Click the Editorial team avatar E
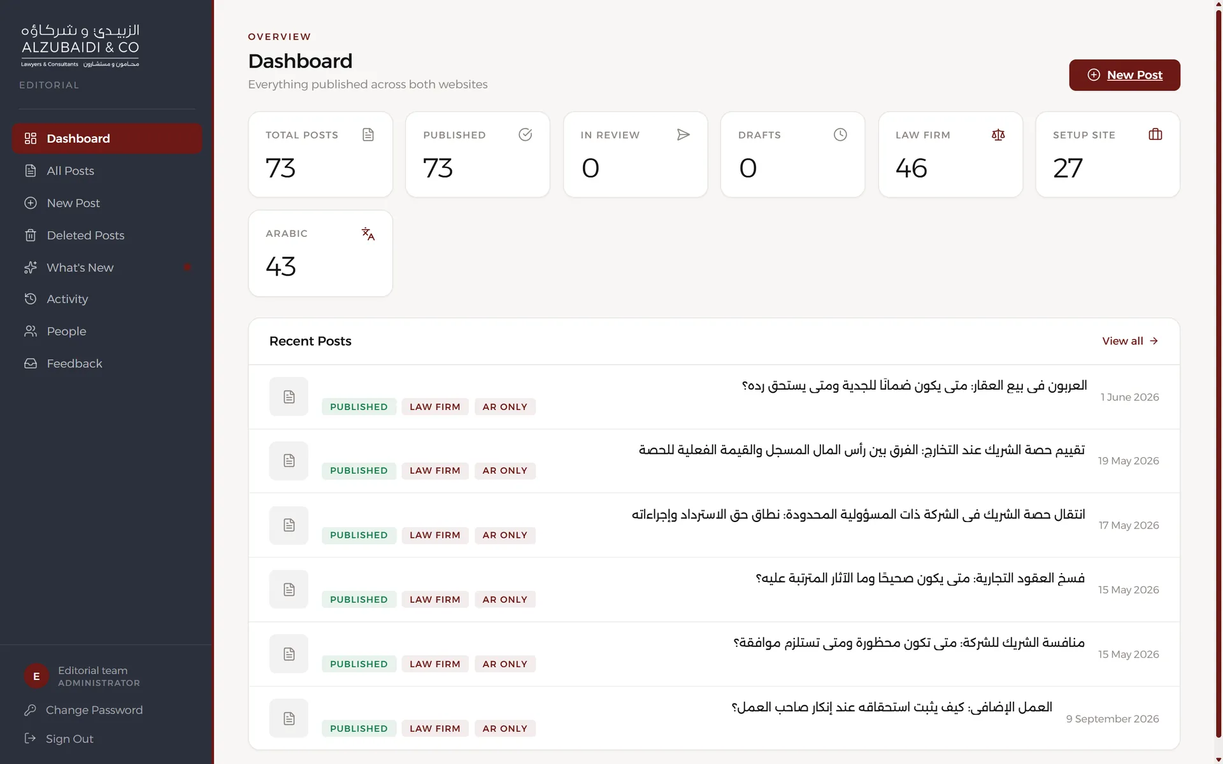The width and height of the screenshot is (1223, 764). pos(36,676)
